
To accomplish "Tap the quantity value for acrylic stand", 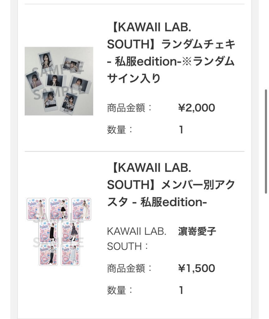I will pos(181,290).
